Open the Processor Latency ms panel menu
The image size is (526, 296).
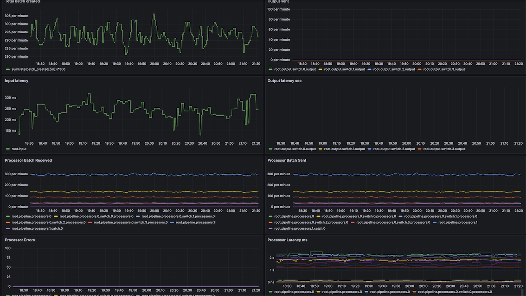pos(287,240)
